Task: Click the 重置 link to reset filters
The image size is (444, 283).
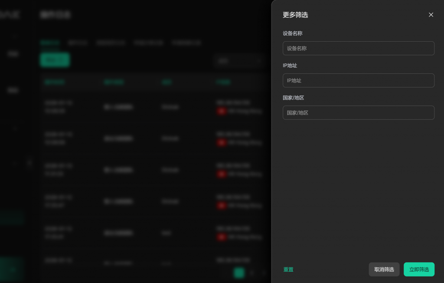Action: click(x=288, y=270)
